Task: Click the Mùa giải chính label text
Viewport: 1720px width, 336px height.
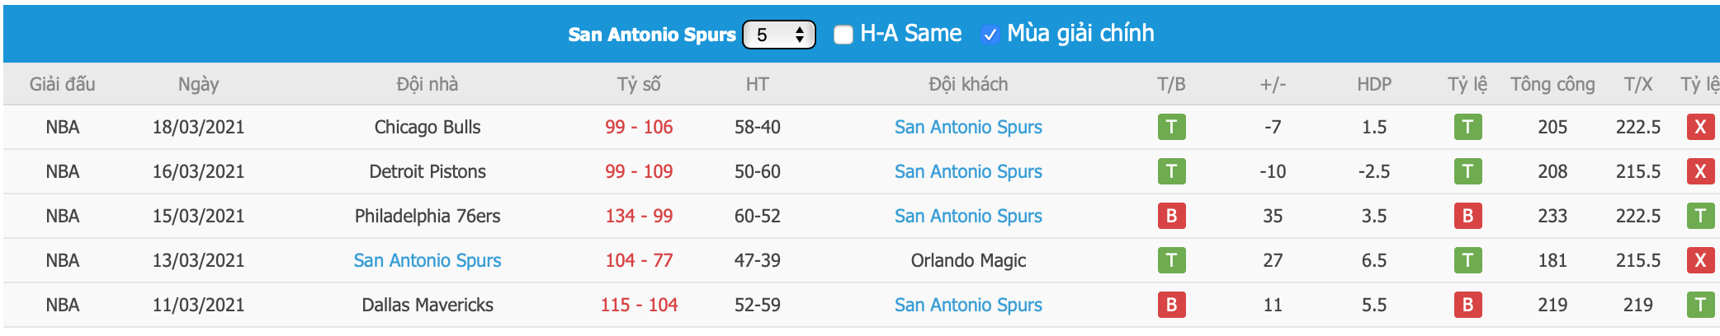Action: click(x=1080, y=34)
